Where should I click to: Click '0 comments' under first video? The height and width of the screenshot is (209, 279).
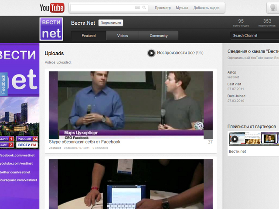click(x=100, y=148)
